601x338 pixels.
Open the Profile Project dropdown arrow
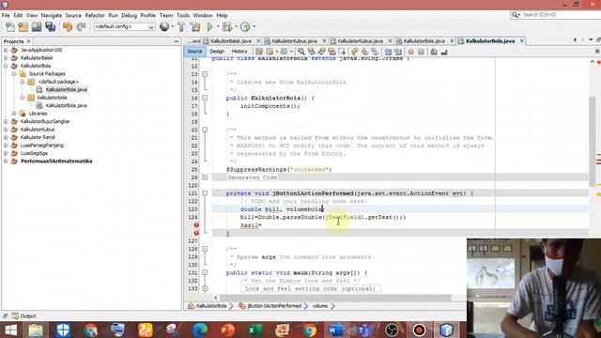(x=254, y=27)
